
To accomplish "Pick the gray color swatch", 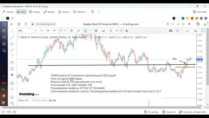I will (206, 18).
